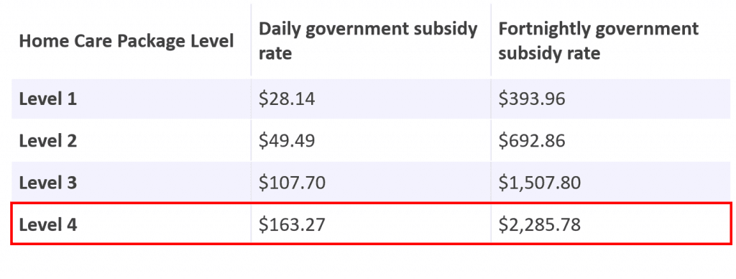Click the Home Care Package Level header

tap(126, 41)
